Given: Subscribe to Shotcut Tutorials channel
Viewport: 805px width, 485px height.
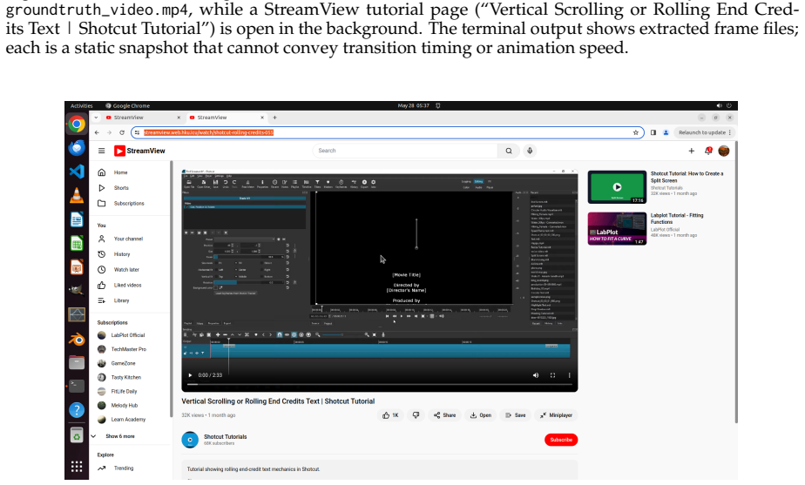Looking at the screenshot, I should 561,440.
